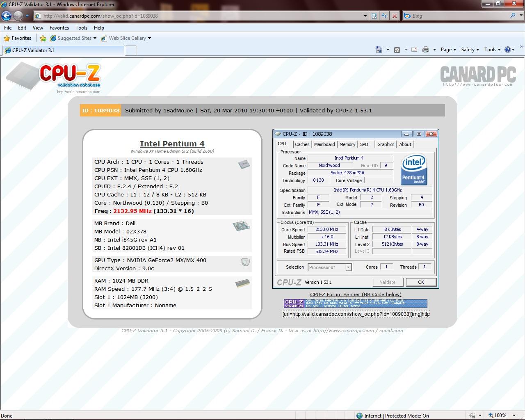Click the red 2132.95 MHz frequency value
This screenshot has width=525, height=420.
(132, 211)
